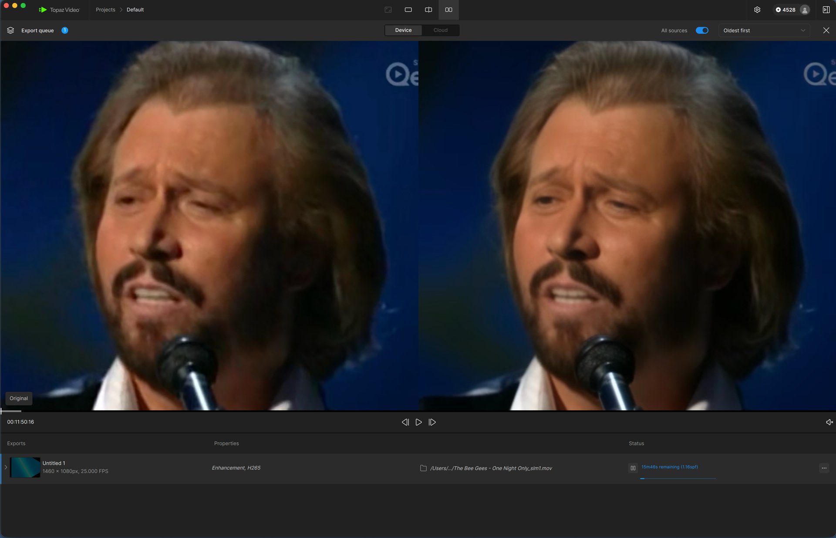Toggle the right sidebar panel icon

pos(826,10)
